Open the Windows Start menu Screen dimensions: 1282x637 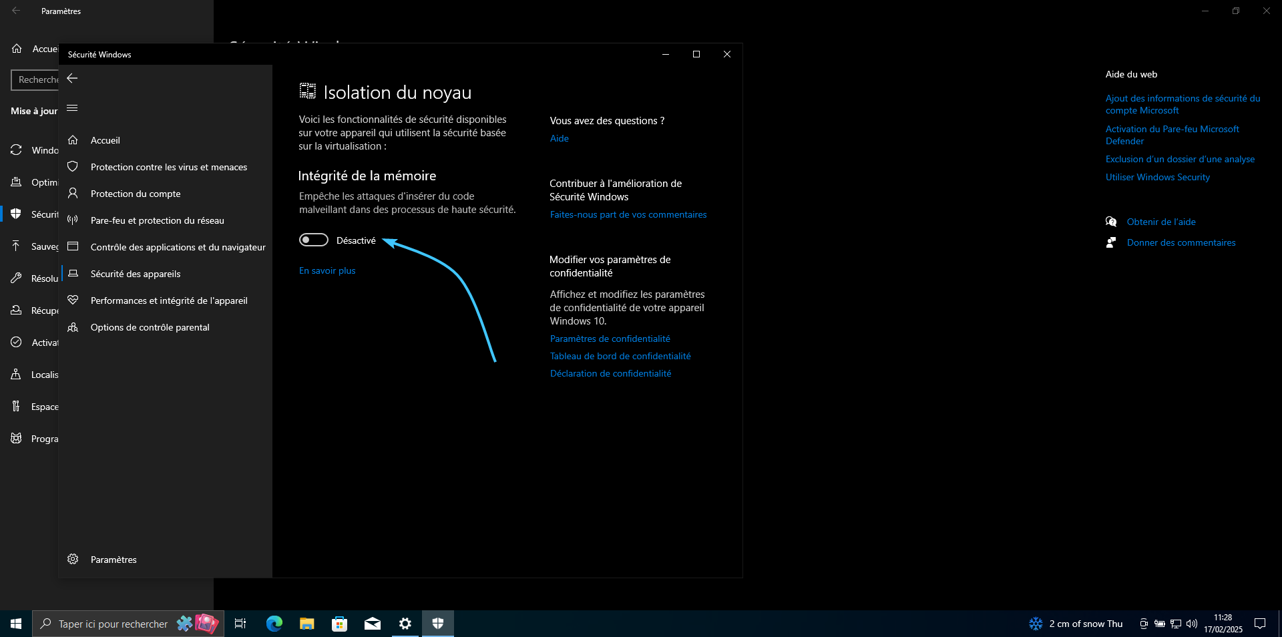click(x=16, y=624)
